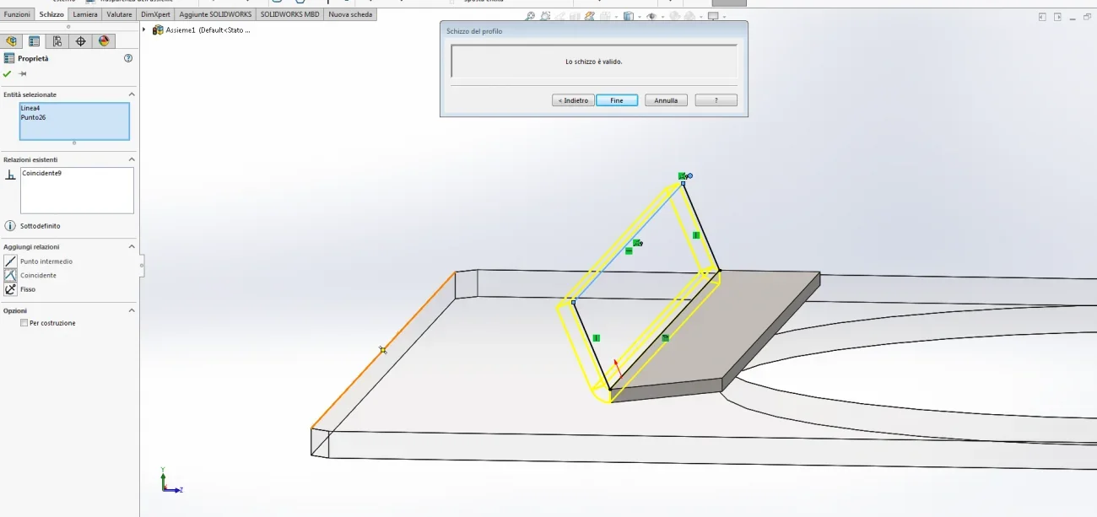This screenshot has height=517, width=1097.
Task: Expand the Assieme1 tree node
Action: click(144, 30)
